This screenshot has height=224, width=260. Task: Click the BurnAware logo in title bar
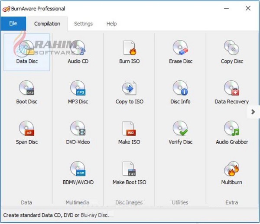(6, 9)
